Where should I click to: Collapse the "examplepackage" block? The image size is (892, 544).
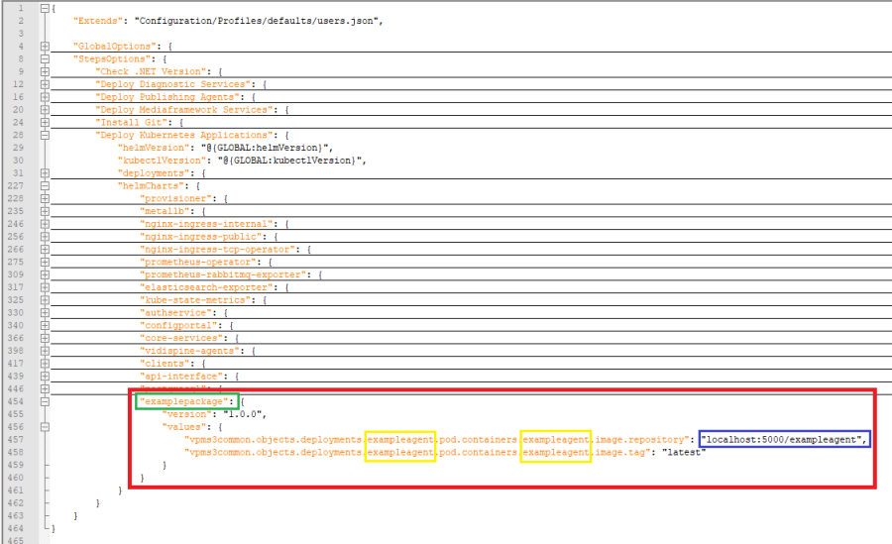click(x=45, y=401)
